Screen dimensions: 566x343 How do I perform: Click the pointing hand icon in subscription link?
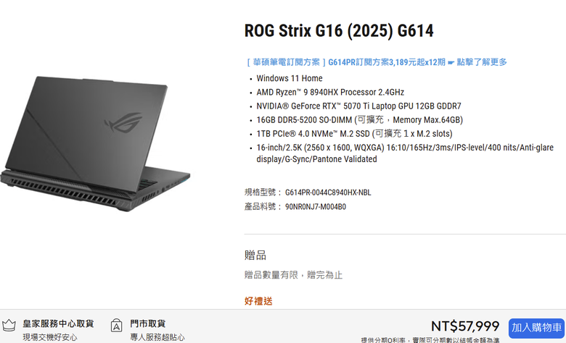(451, 63)
